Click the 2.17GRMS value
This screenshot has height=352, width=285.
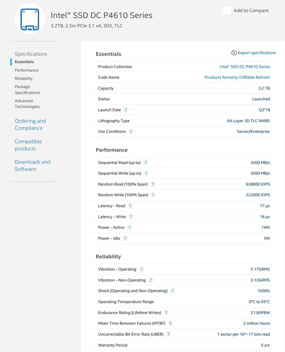(x=260, y=269)
